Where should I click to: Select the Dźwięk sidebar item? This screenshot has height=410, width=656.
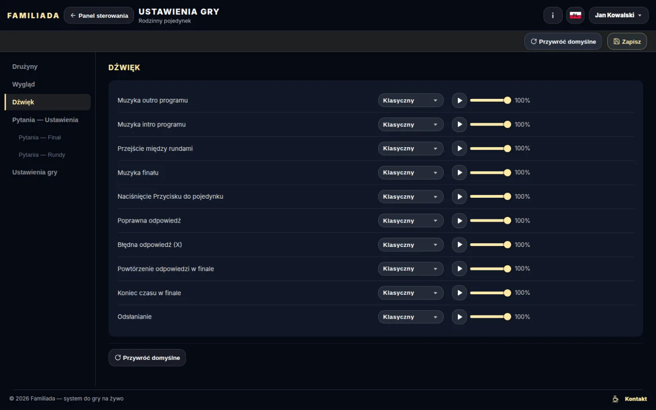(47, 102)
